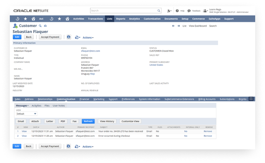The width and height of the screenshot is (265, 163).
Task: Click the Feedback speech bubble icon
Action: point(189,11)
